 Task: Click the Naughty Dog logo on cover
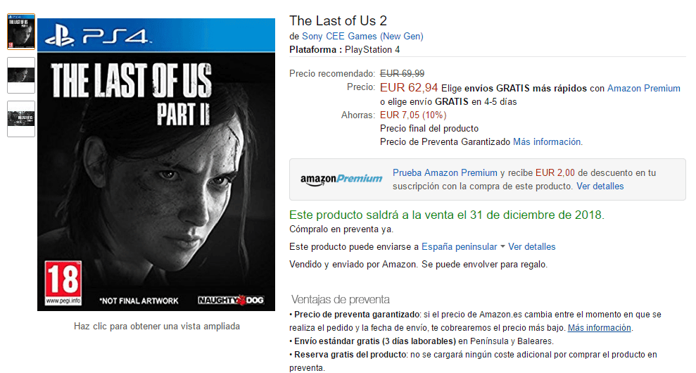tap(231, 301)
